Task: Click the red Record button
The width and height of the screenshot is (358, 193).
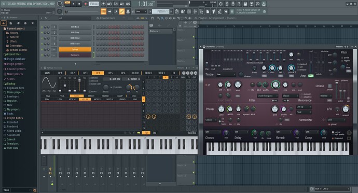Action: click(86, 4)
